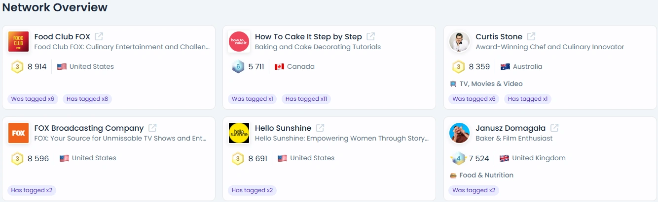Open the Janusz Domagała profile name
Image resolution: width=658 pixels, height=202 pixels.
(x=511, y=128)
